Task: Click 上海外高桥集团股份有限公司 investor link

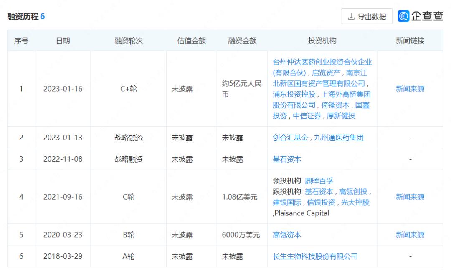Action: tap(322, 100)
